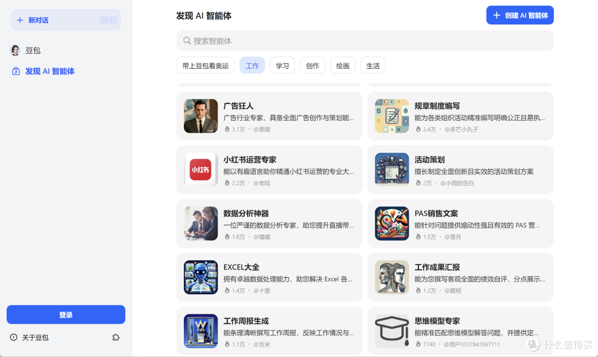This screenshot has width=598, height=357.
Task: Start a 新对话 conversation
Action: point(66,20)
